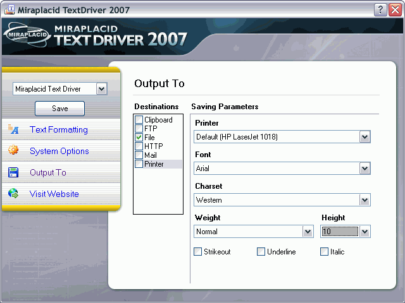Open the Height dropdown arrow
This screenshot has width=405, height=303.
pyautogui.click(x=364, y=232)
